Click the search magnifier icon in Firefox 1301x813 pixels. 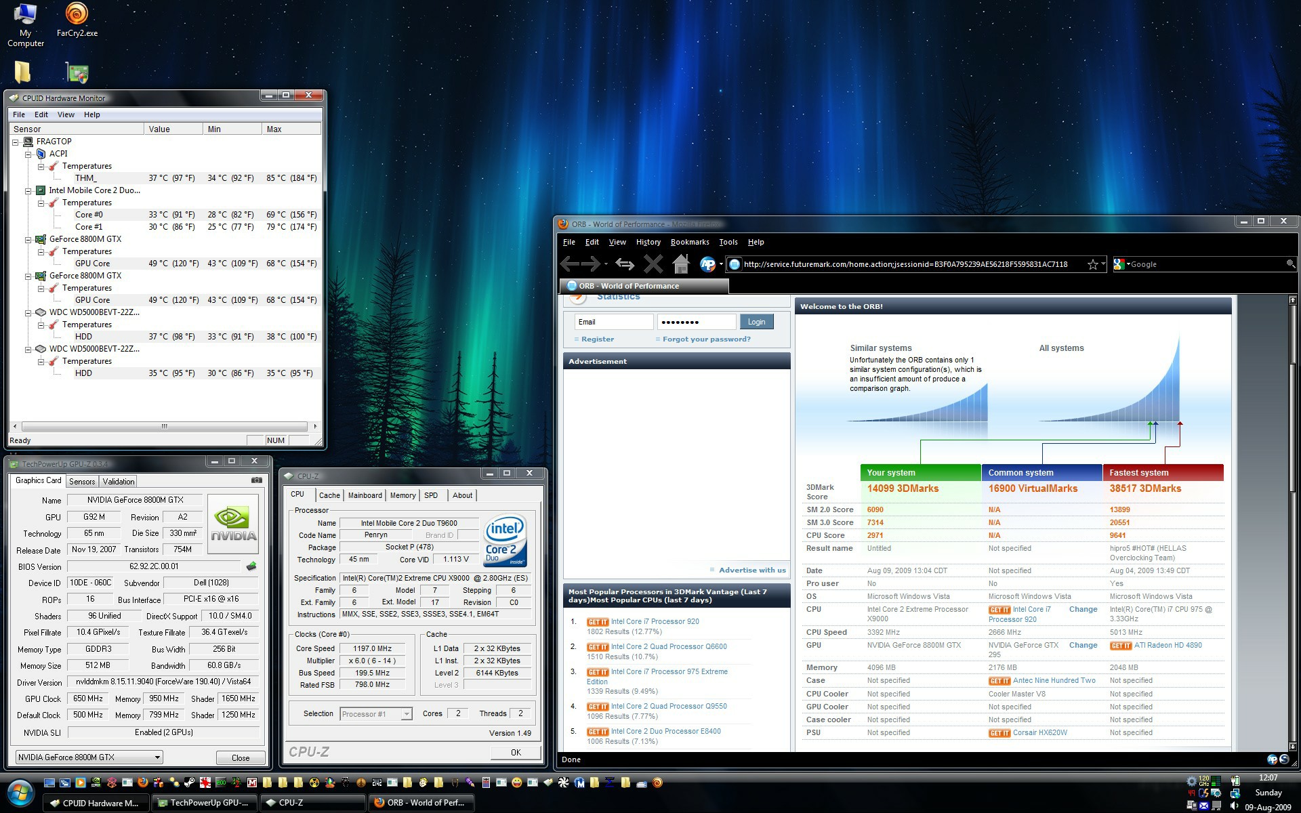point(1290,264)
